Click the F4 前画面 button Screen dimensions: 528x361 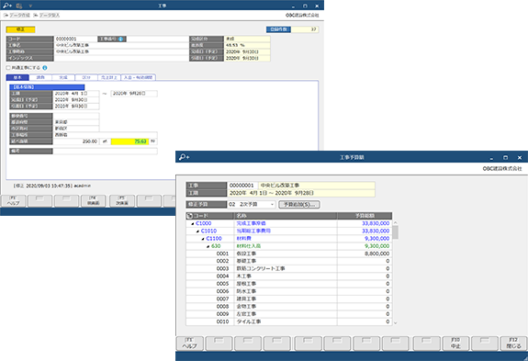coord(94,200)
